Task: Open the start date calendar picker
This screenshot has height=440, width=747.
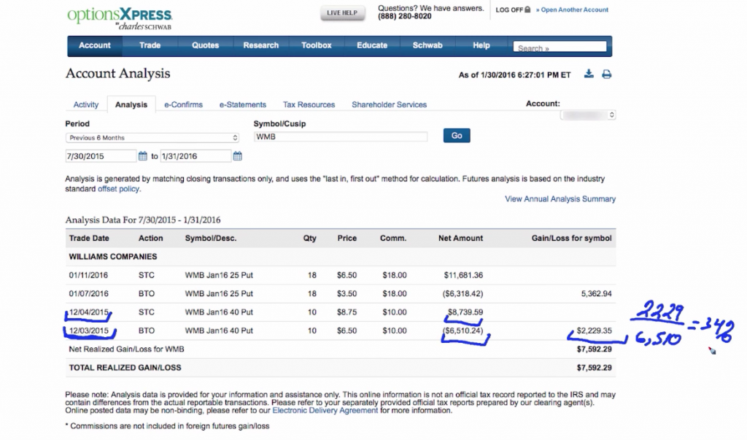Action: (x=142, y=156)
